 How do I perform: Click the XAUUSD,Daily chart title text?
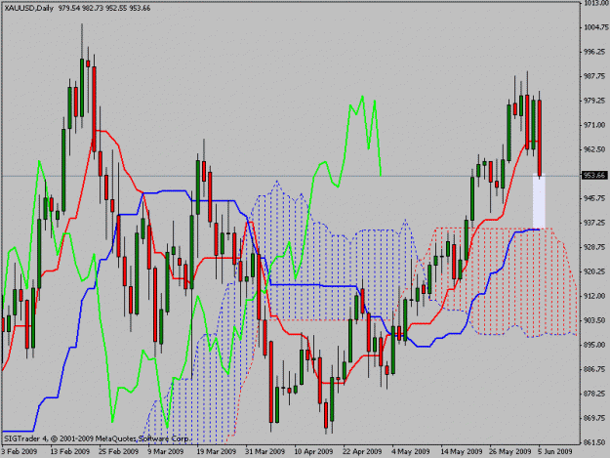point(28,8)
